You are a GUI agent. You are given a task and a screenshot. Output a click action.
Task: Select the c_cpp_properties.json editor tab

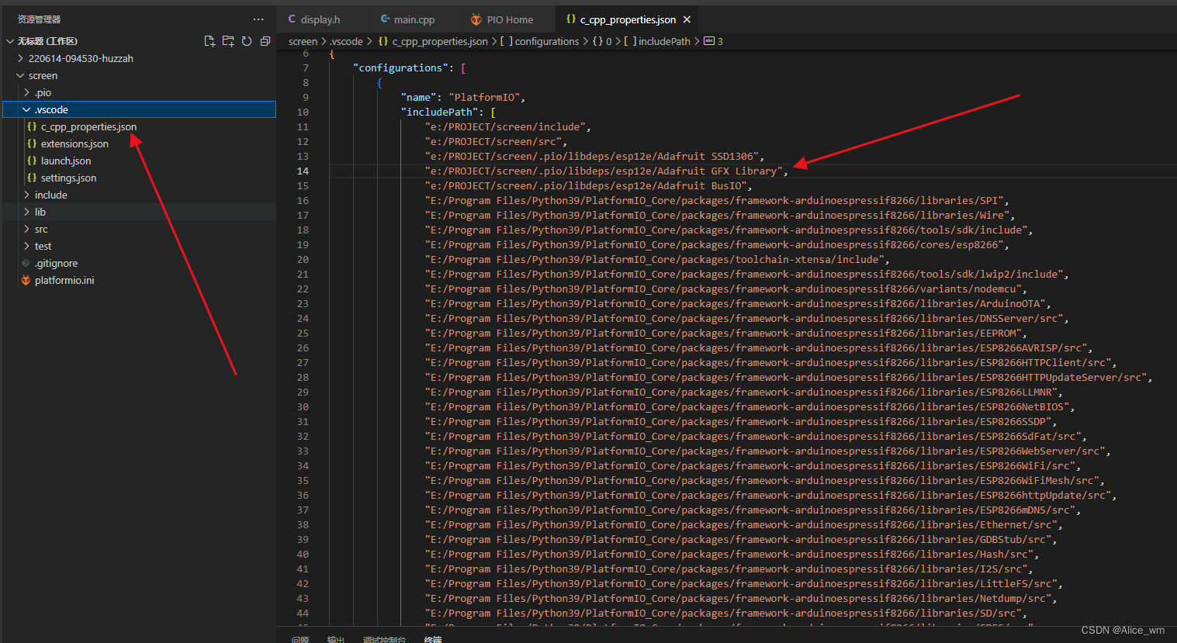[628, 19]
